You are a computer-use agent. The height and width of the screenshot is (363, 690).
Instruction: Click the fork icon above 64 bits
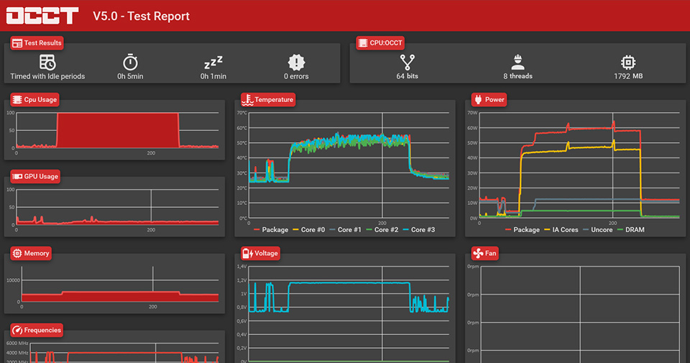pyautogui.click(x=407, y=63)
